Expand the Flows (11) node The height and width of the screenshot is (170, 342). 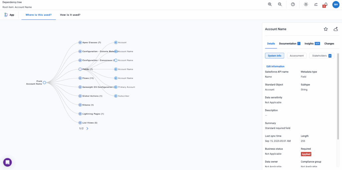point(80,78)
